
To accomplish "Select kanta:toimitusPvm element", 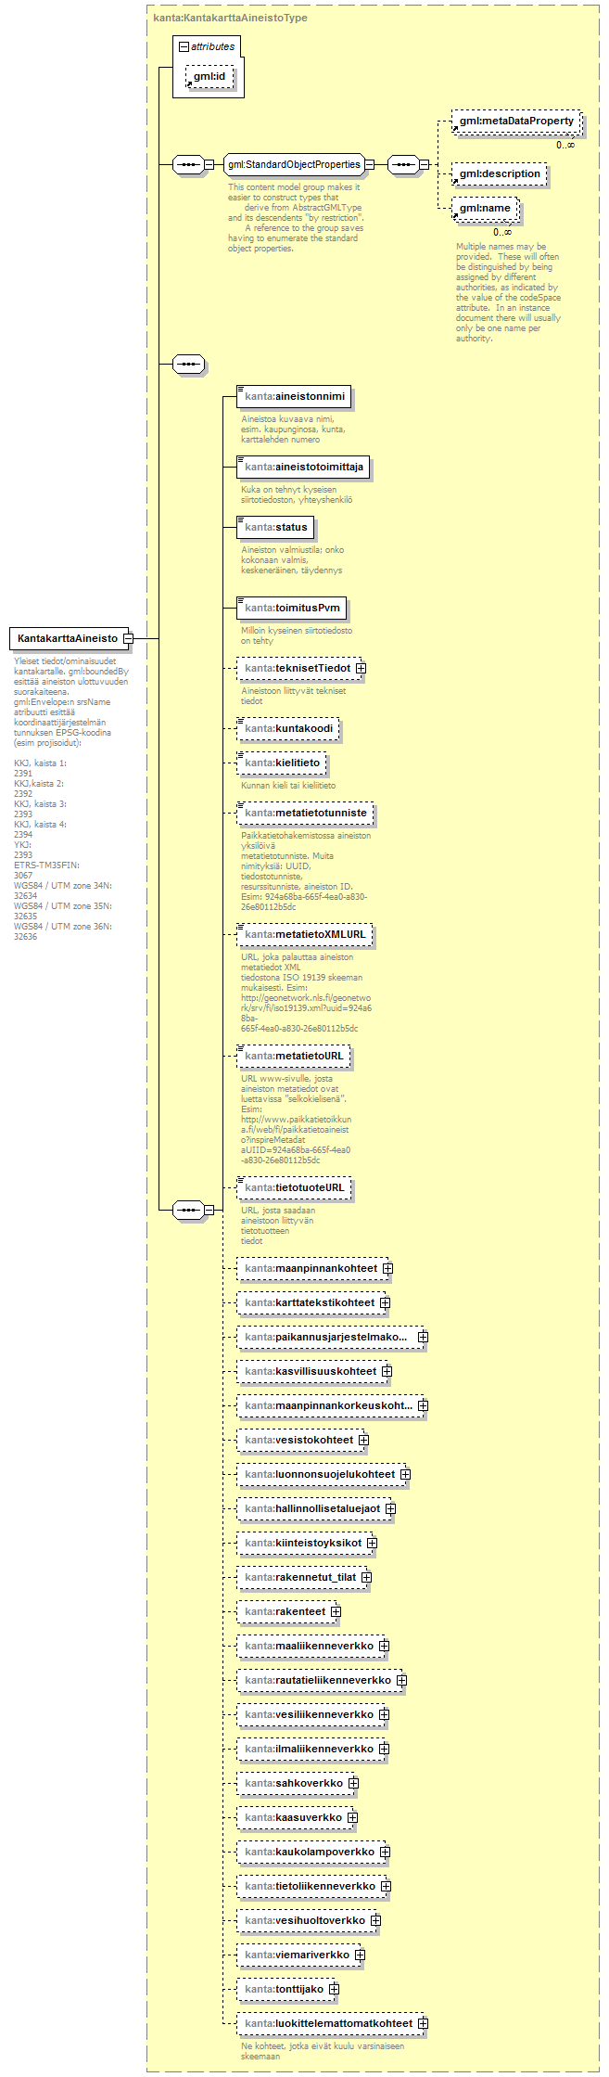I will 293,609.
